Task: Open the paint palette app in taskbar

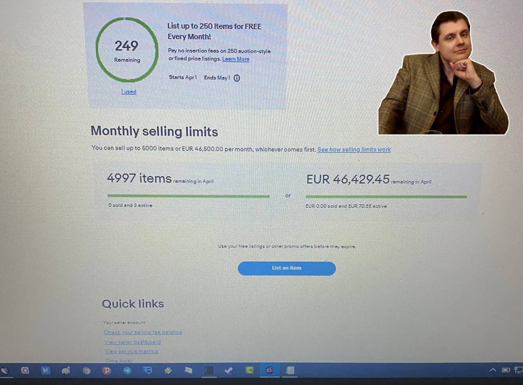Action: tap(66, 370)
